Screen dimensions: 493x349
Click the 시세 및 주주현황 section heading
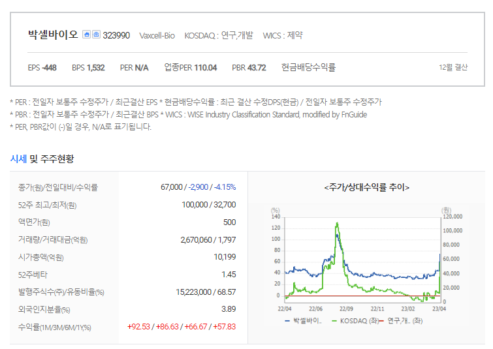42,159
